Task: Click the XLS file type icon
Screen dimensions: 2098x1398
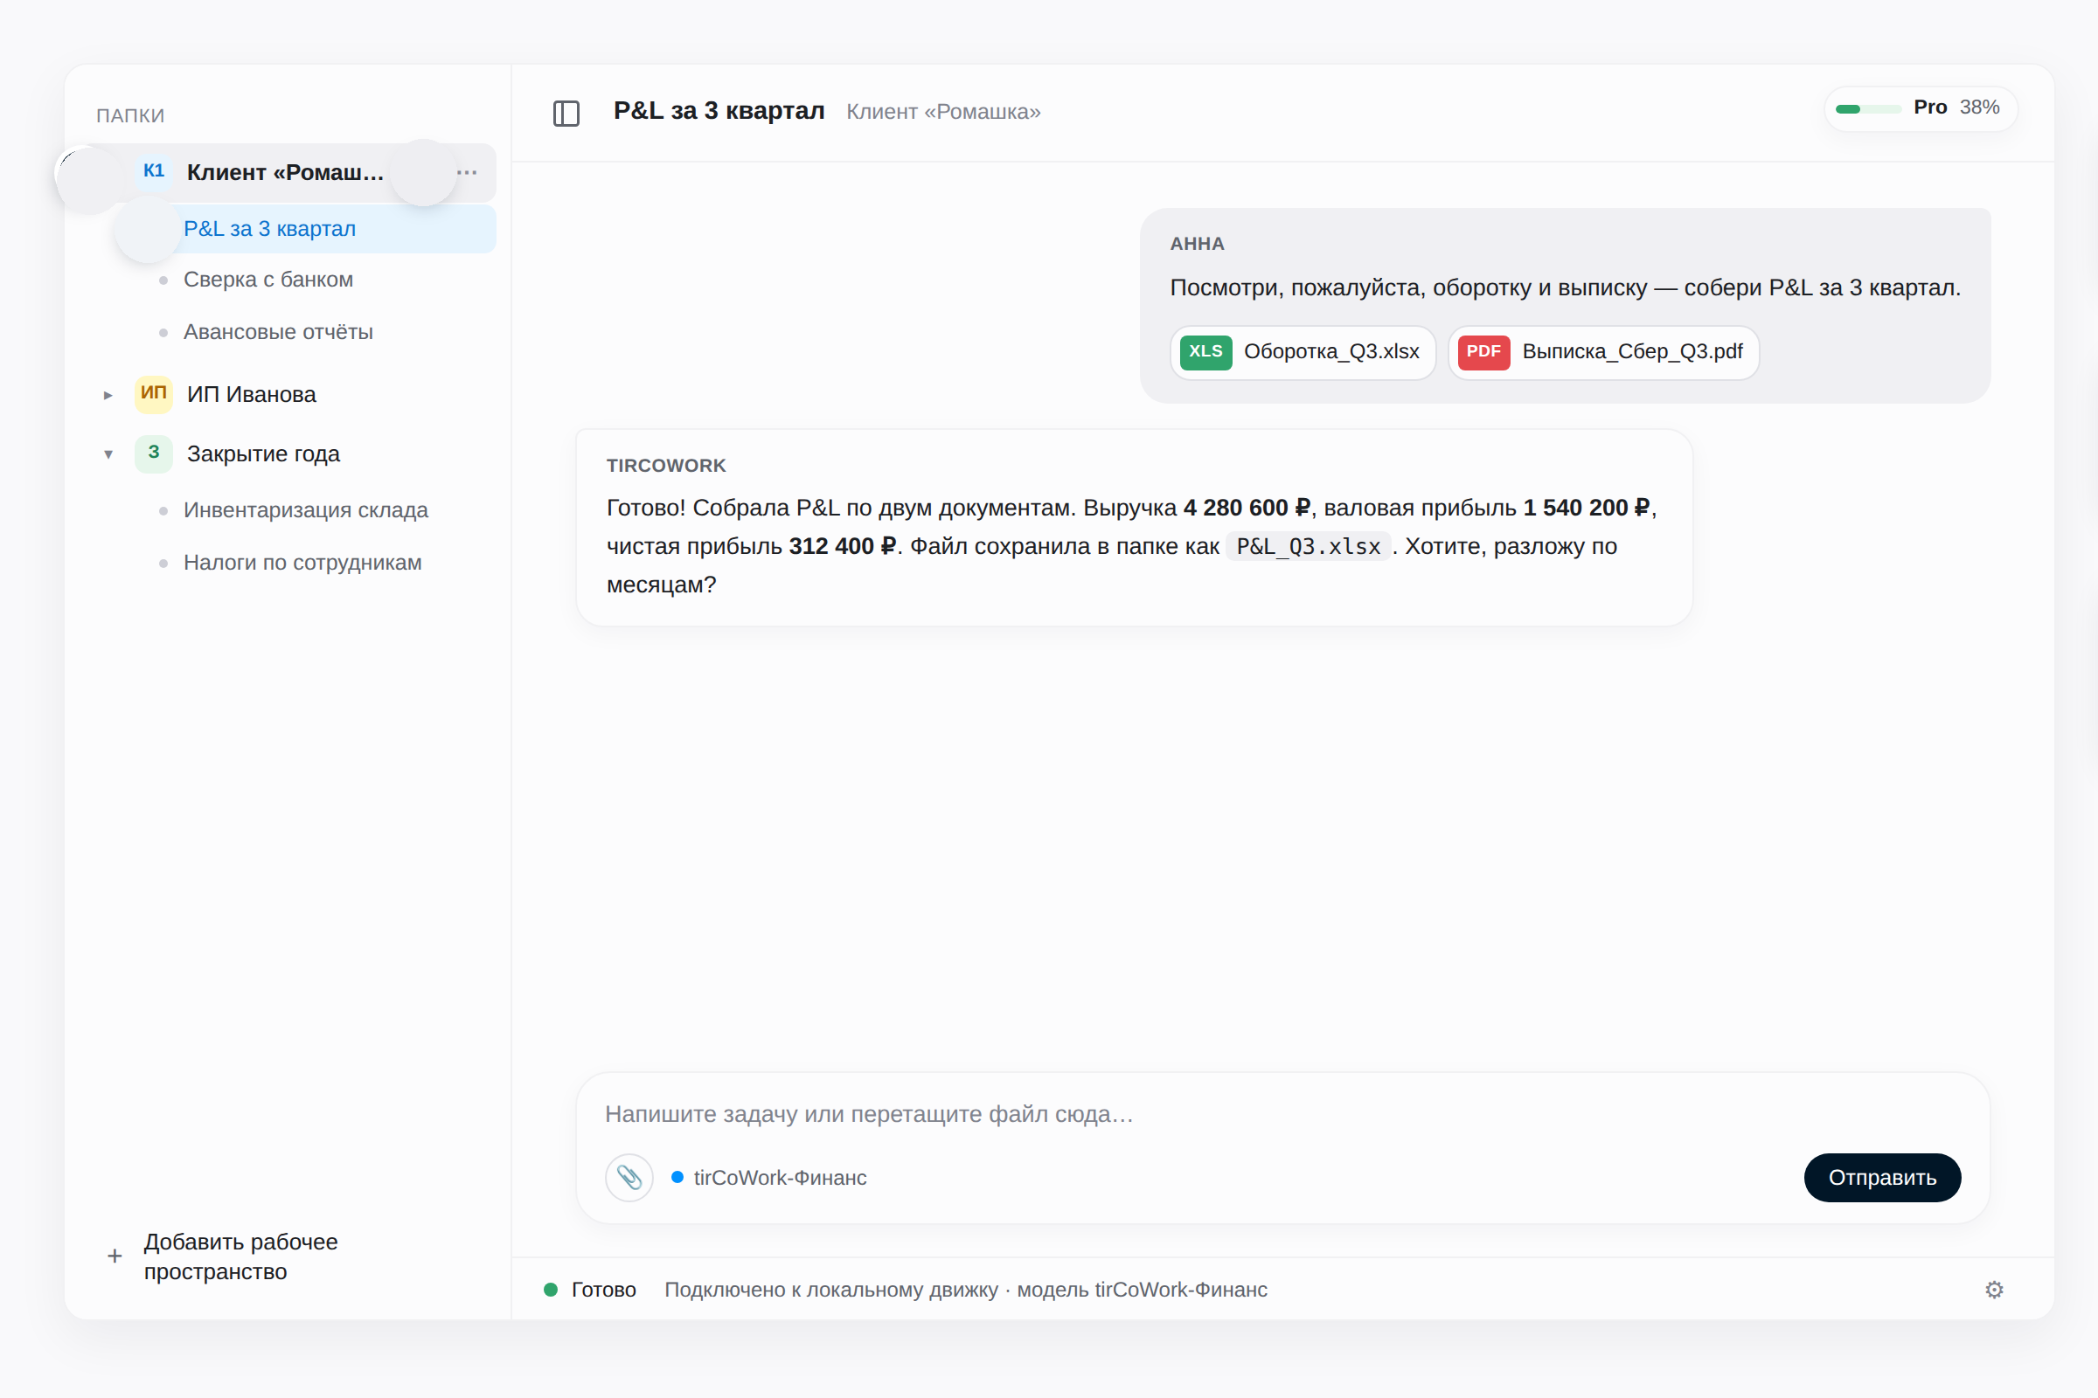Action: pos(1205,351)
